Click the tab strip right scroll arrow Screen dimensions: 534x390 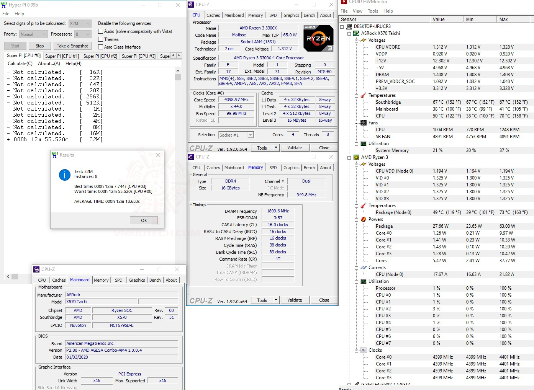coord(179,55)
